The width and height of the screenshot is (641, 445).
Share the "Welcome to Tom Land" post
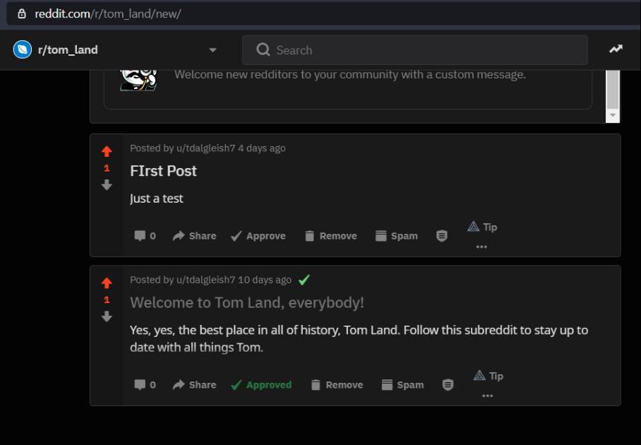(x=194, y=385)
